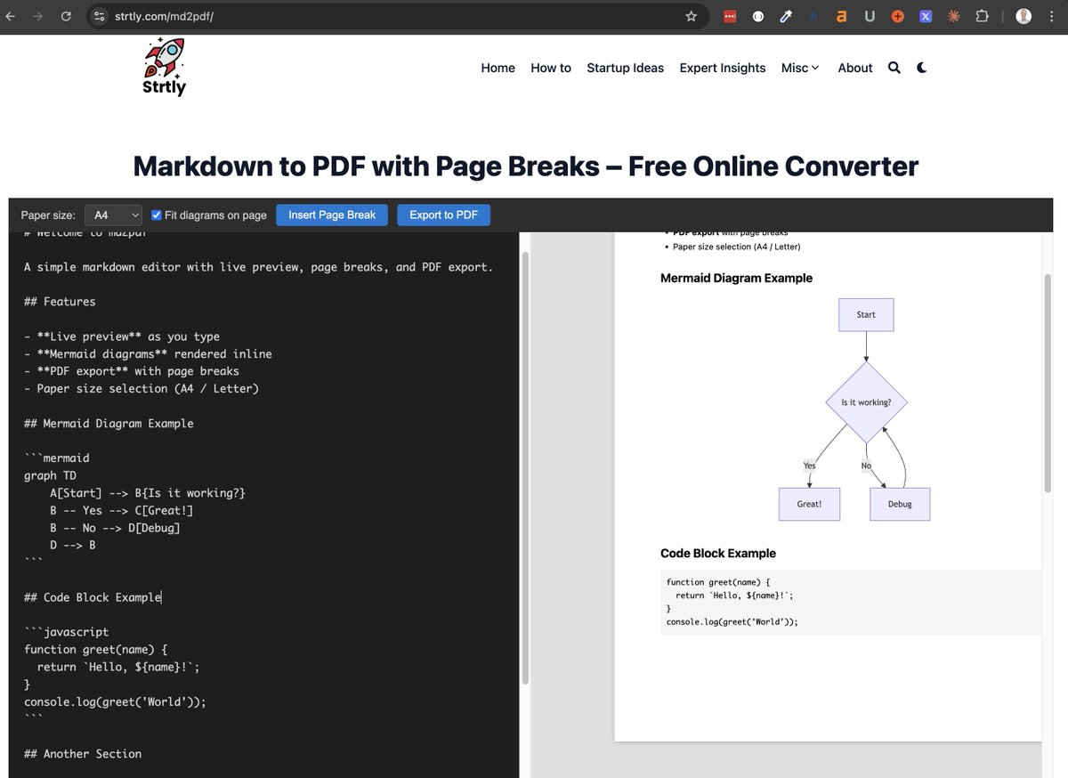Click the rendered code block in preview
Image resolution: width=1068 pixels, height=778 pixels.
(850, 602)
